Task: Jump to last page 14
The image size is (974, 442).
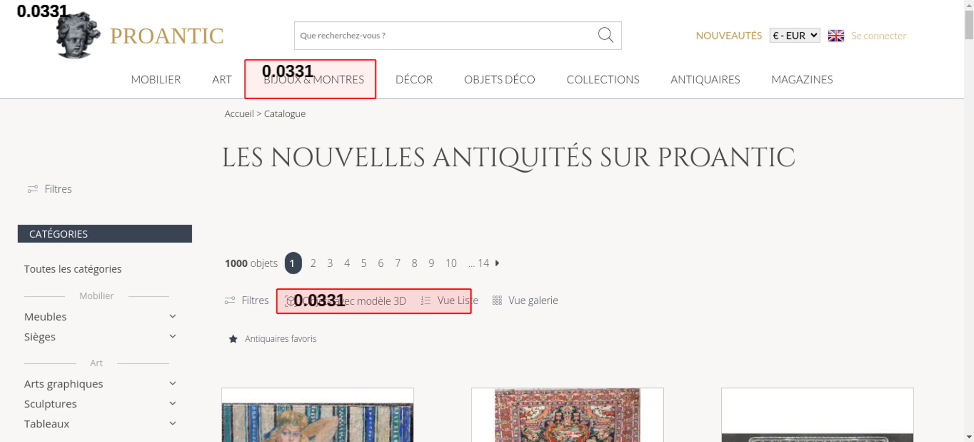Action: click(x=483, y=263)
